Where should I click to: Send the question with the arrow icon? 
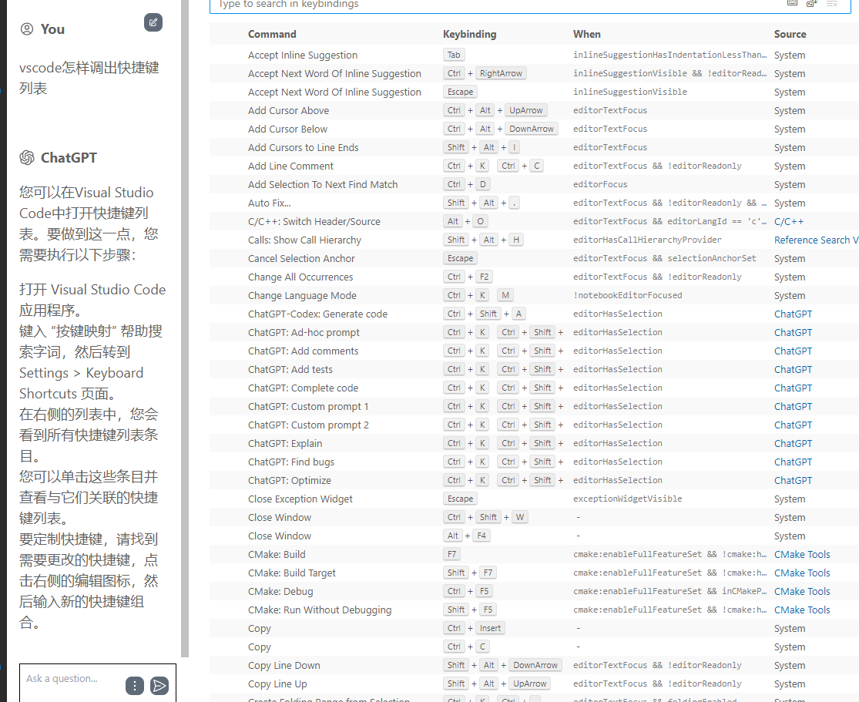[x=159, y=686]
